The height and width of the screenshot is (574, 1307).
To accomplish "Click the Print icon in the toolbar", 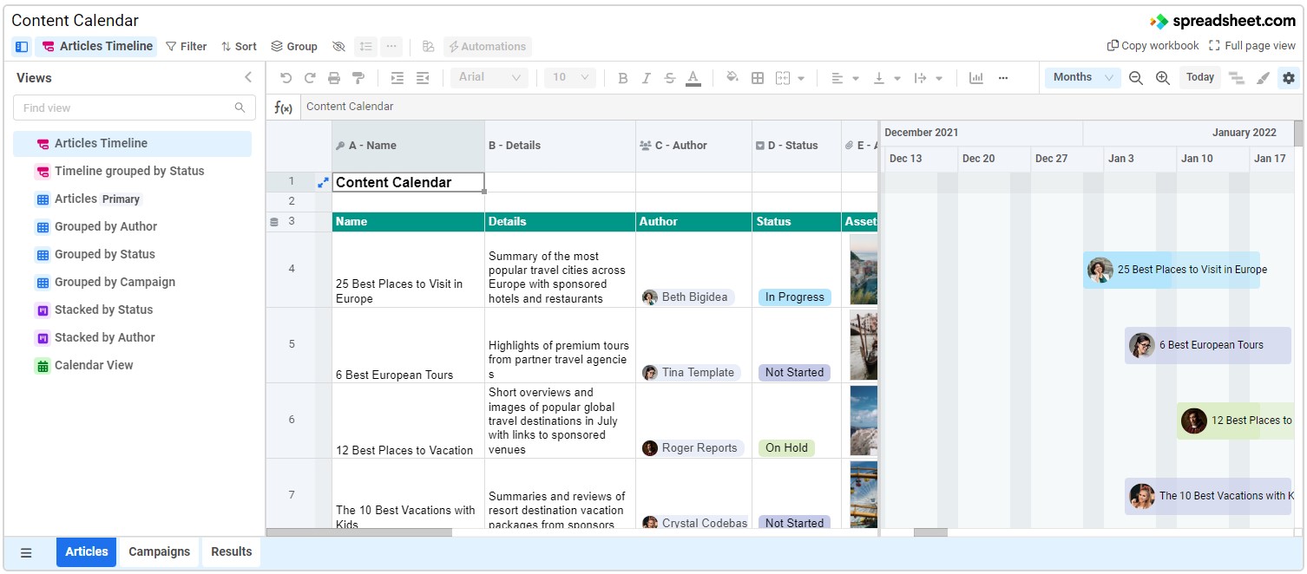I will click(x=334, y=77).
